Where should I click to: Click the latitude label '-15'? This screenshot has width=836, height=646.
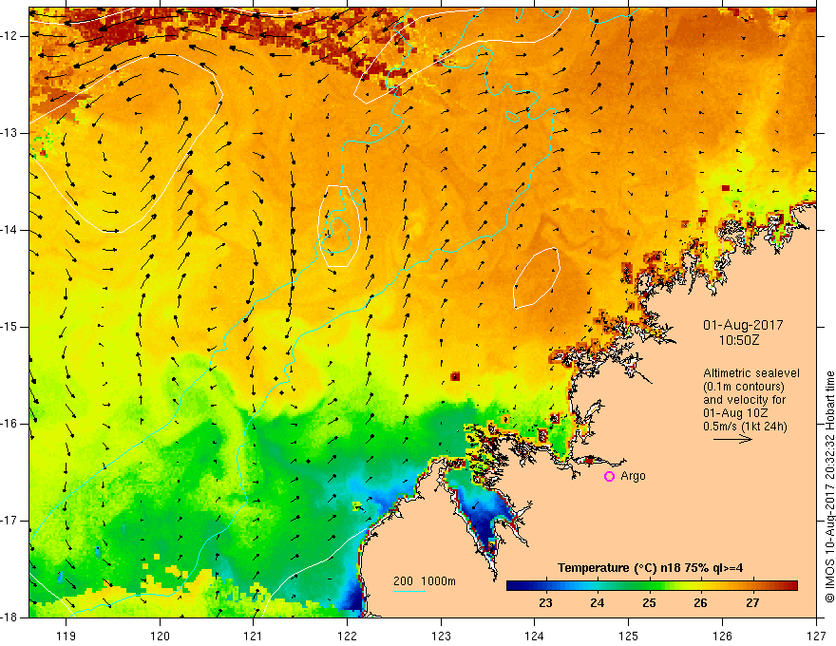10,327
